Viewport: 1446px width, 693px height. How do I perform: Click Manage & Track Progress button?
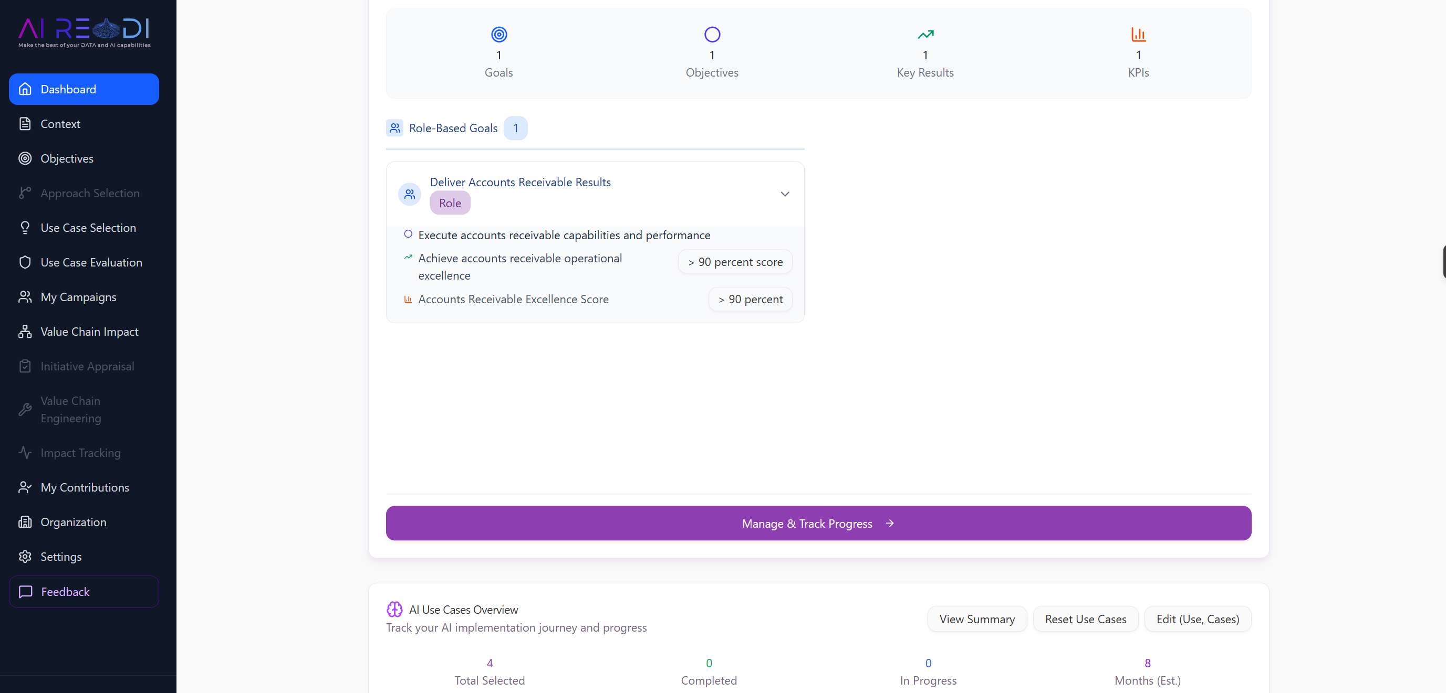[818, 523]
